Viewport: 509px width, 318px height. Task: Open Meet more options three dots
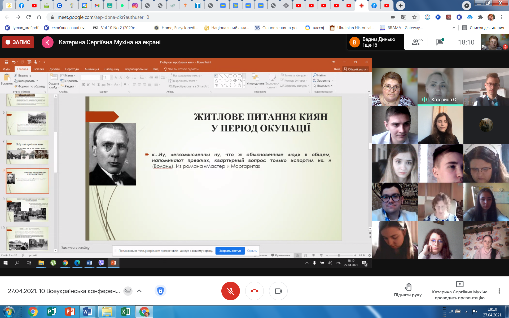coord(499,291)
